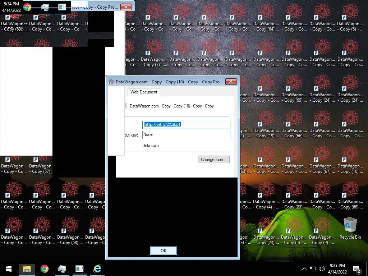
Task: Select the DataWagon Copy (69) desktop shortcut
Action: (14, 23)
